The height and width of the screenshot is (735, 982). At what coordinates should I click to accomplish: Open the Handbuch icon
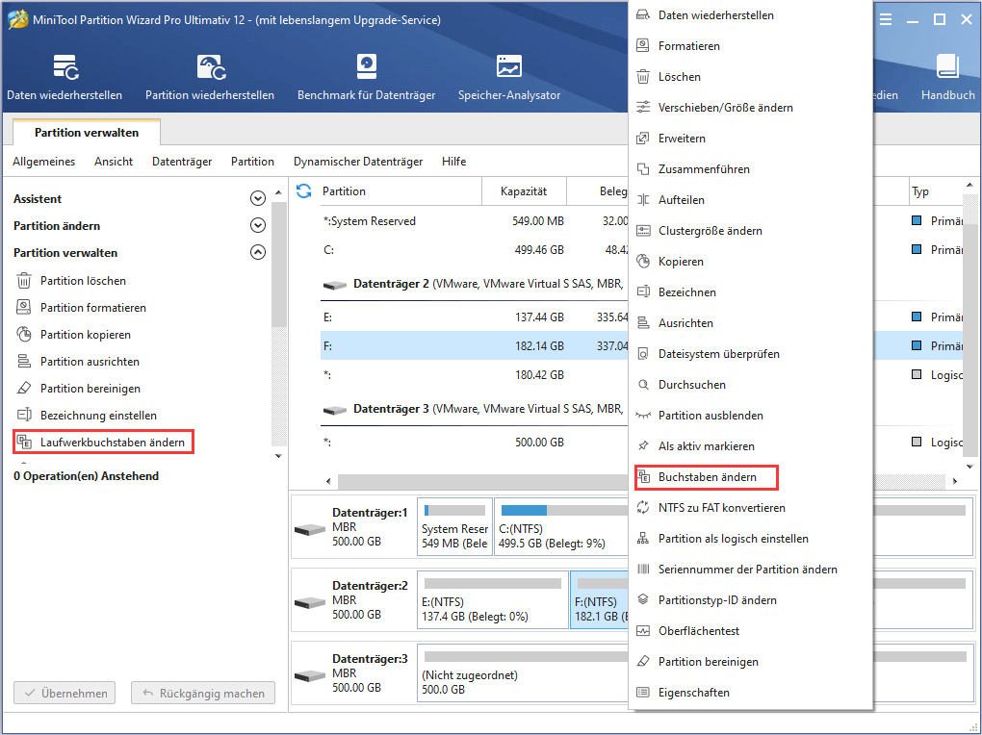pyautogui.click(x=947, y=77)
